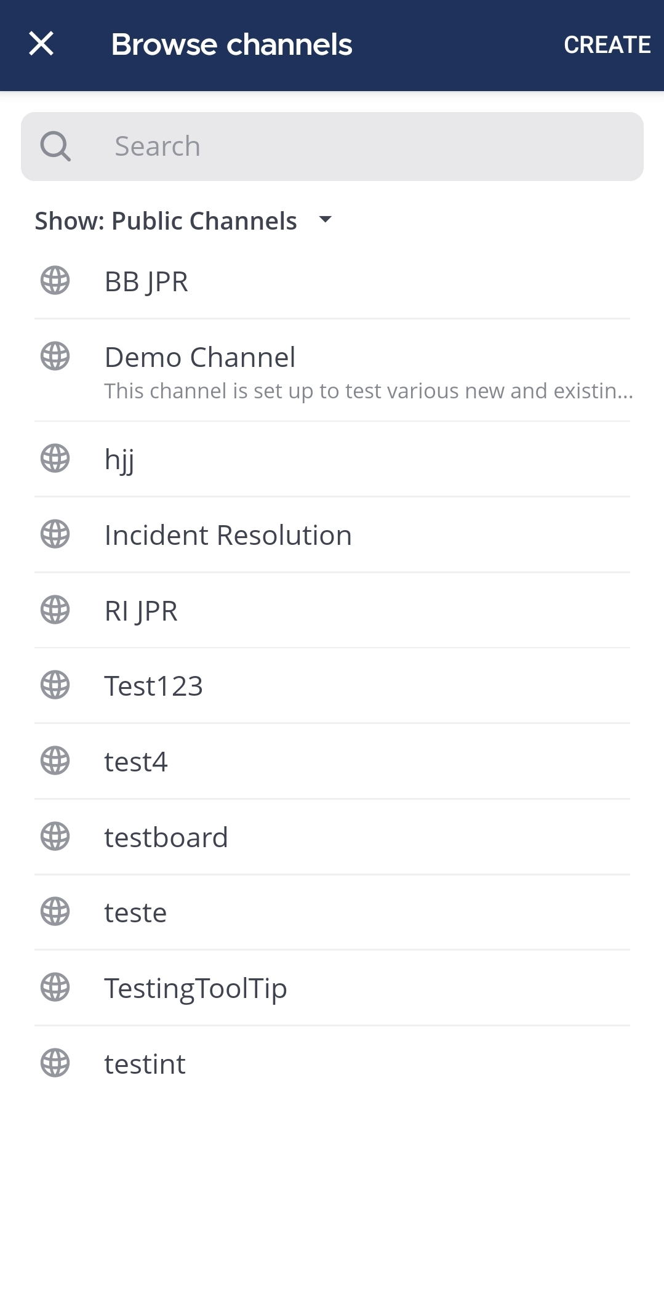Click globe icon next to testboard

(x=55, y=837)
